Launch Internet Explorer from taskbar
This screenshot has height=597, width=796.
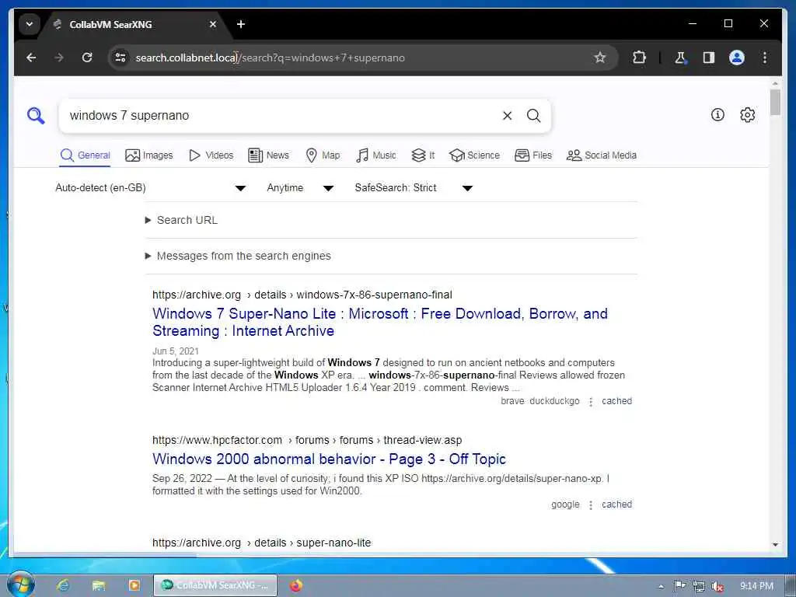(64, 585)
